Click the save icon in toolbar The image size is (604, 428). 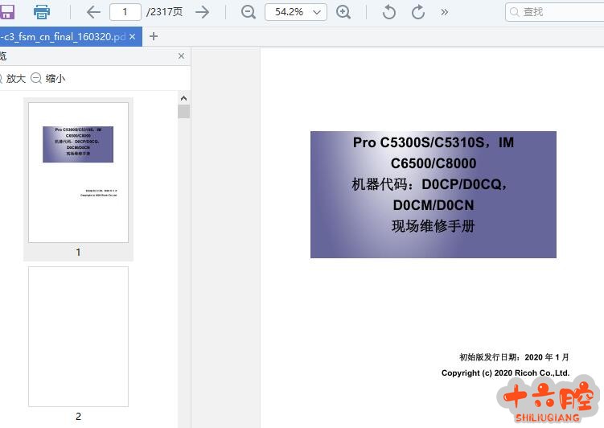click(7, 12)
